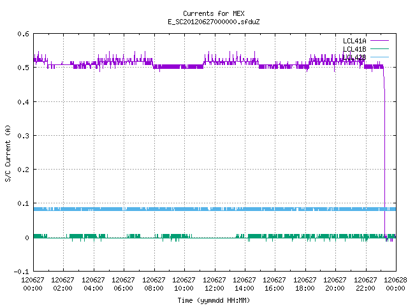Click the x-axis tick 120627 08:00
408x306 pixels.
[x=154, y=284]
